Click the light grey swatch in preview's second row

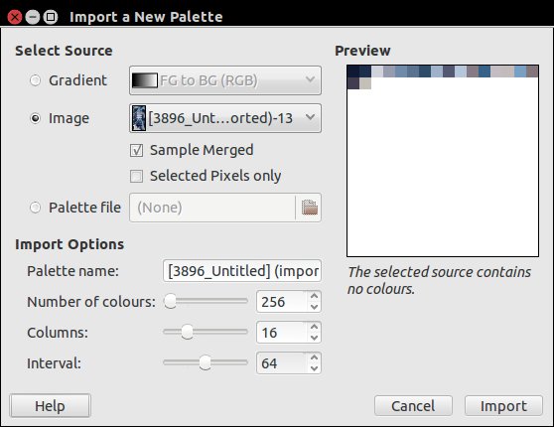coord(365,83)
